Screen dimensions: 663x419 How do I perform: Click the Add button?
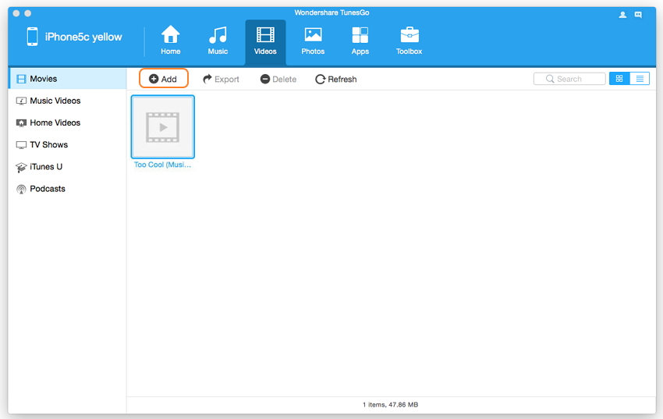163,79
